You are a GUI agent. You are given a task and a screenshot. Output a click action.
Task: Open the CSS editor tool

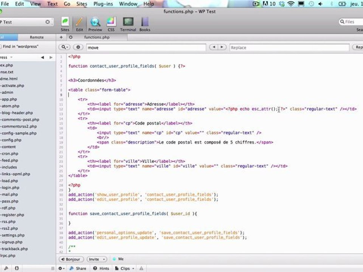111,25
